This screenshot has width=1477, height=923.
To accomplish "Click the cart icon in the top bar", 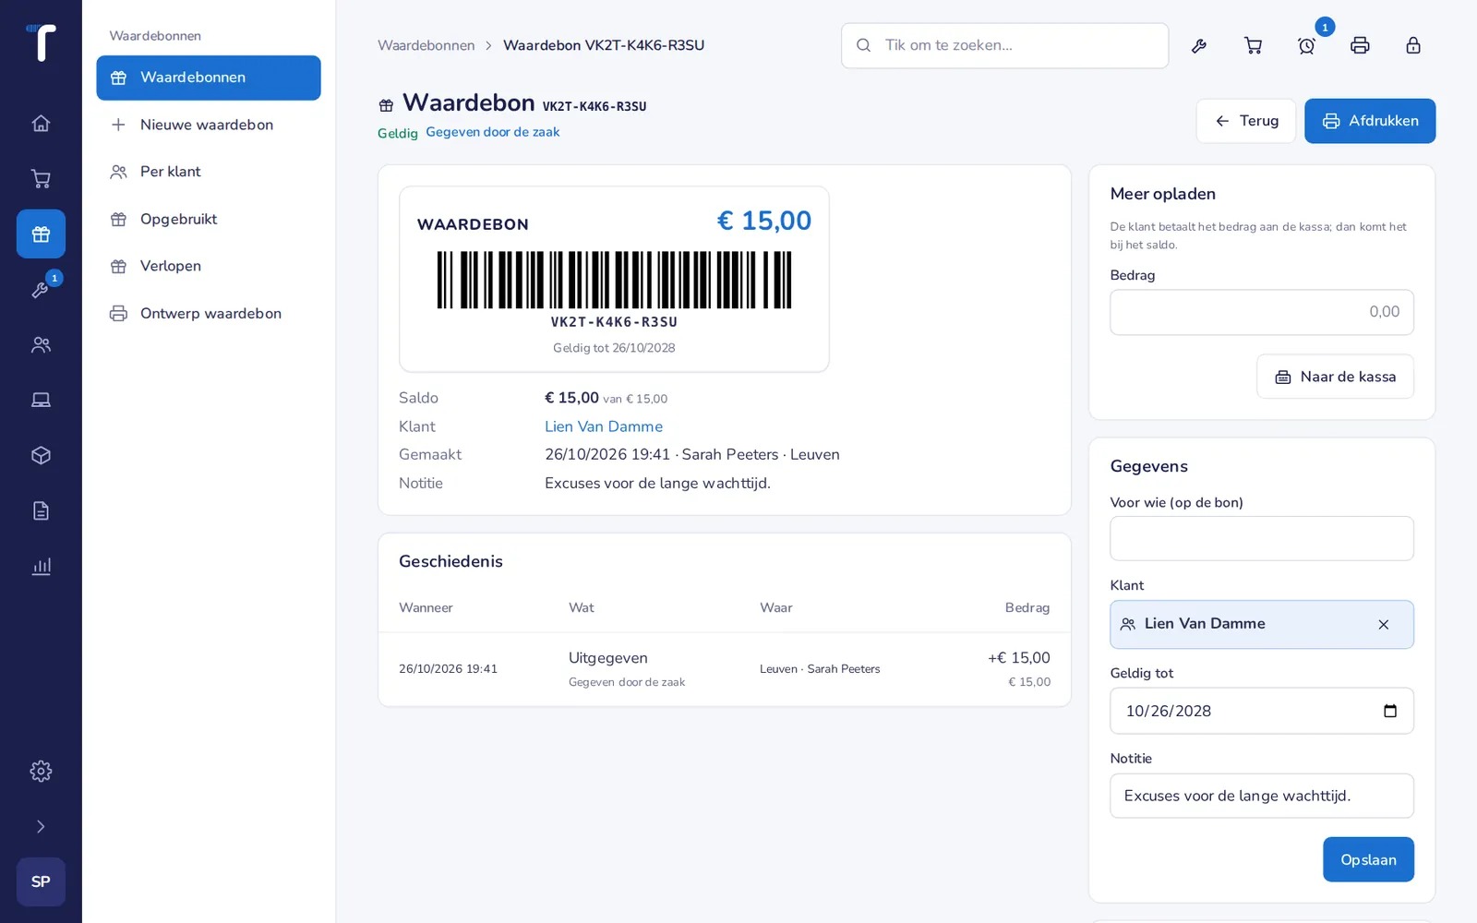I will click(1253, 45).
